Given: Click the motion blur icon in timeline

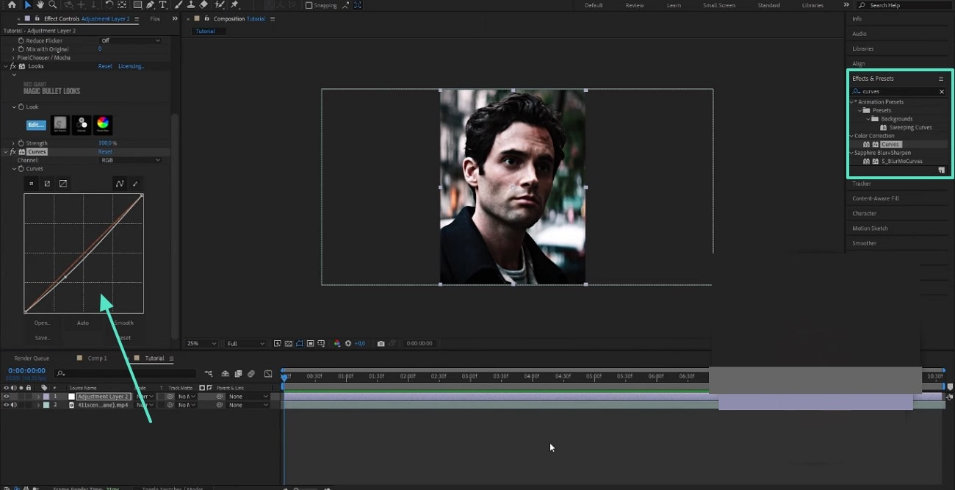Looking at the screenshot, I should (x=251, y=374).
